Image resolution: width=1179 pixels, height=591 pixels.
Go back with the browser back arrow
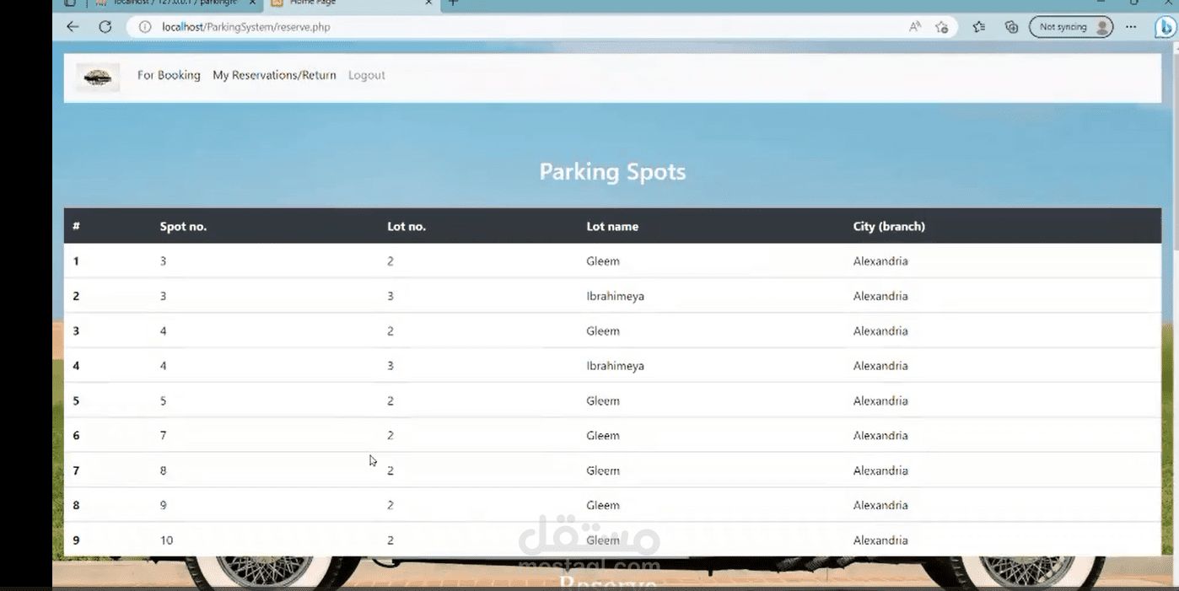point(73,27)
